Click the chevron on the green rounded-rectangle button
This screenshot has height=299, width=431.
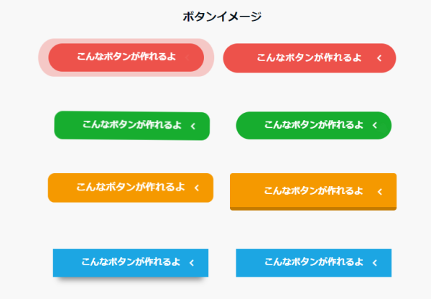193,126
